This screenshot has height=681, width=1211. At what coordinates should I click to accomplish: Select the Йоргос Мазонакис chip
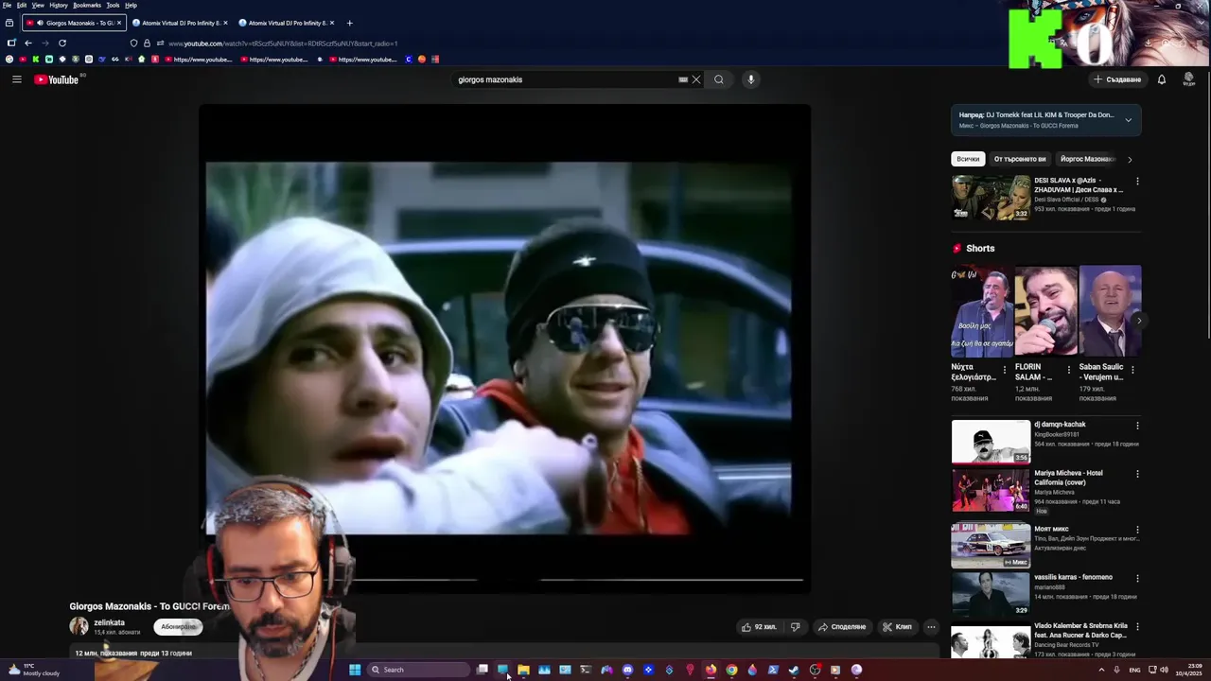click(x=1087, y=159)
